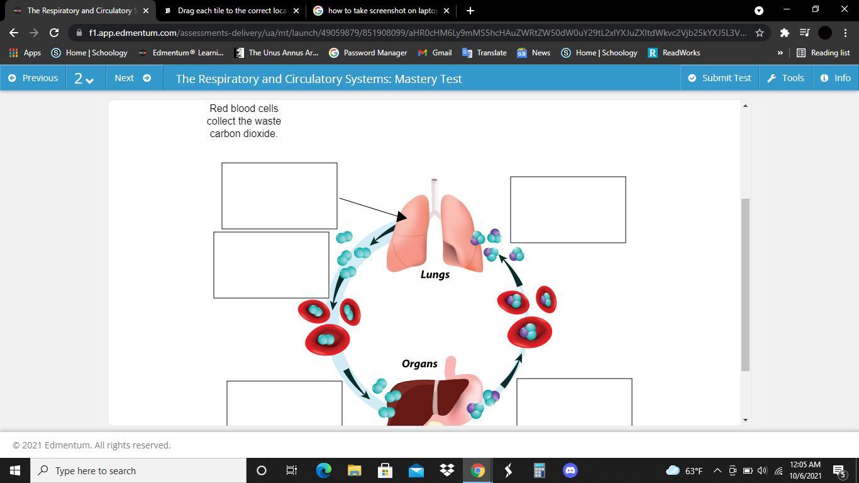Open Discord from the taskbar
Viewport: 859px width, 483px height.
(x=570, y=470)
